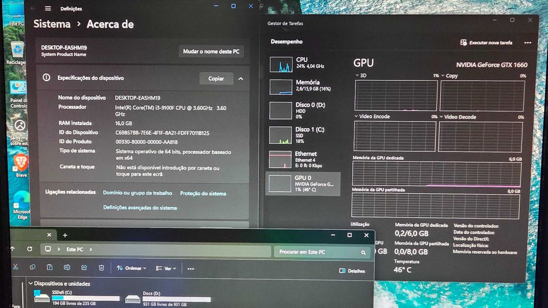This screenshot has width=548, height=308.
Task: Open a new File Explorer tab
Action: [x=65, y=235]
